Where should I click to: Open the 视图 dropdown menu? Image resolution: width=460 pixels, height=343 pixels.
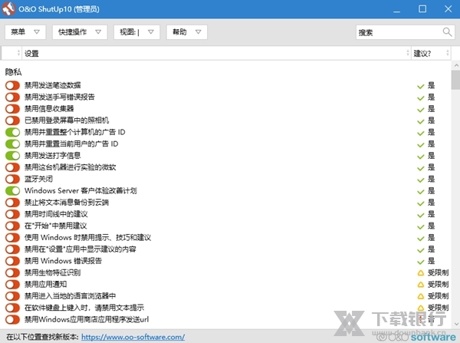point(136,32)
